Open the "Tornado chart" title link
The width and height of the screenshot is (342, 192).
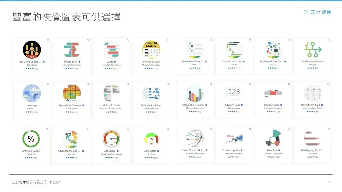tap(70, 62)
